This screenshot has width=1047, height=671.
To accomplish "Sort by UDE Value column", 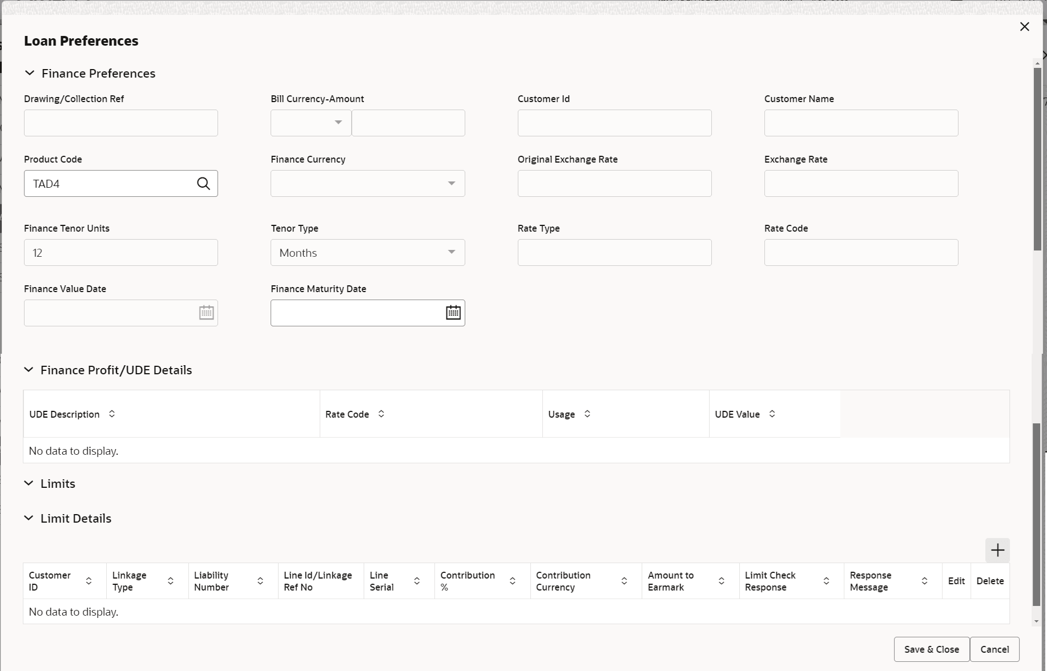I will pos(772,414).
